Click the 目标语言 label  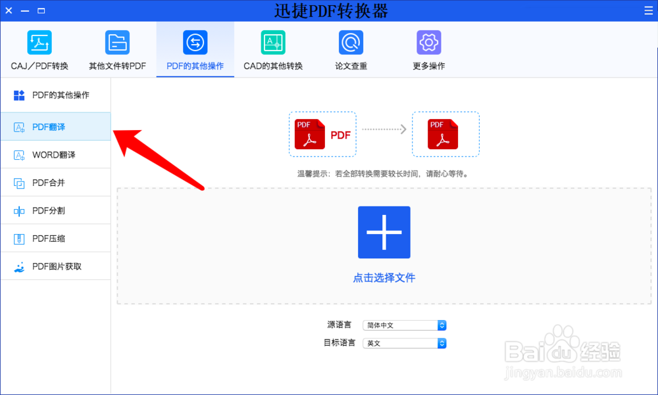(x=339, y=342)
